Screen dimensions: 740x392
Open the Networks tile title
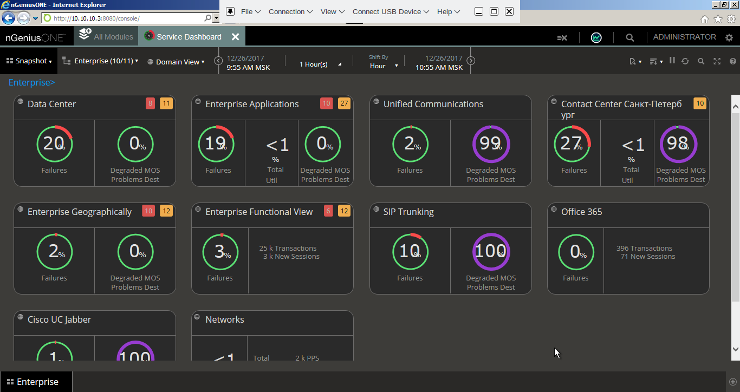point(225,319)
